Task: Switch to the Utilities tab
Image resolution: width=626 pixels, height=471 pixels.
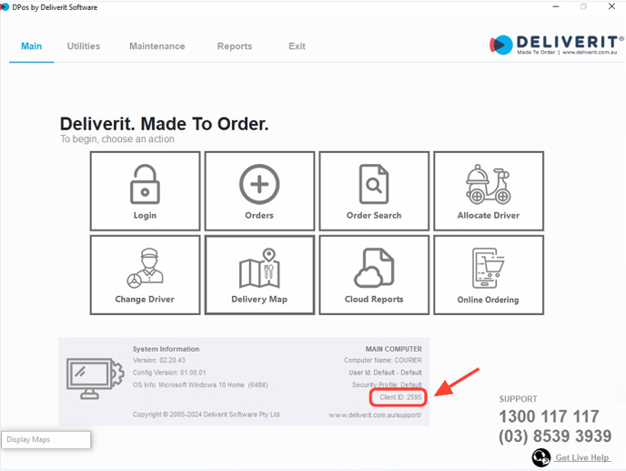Action: coord(84,46)
